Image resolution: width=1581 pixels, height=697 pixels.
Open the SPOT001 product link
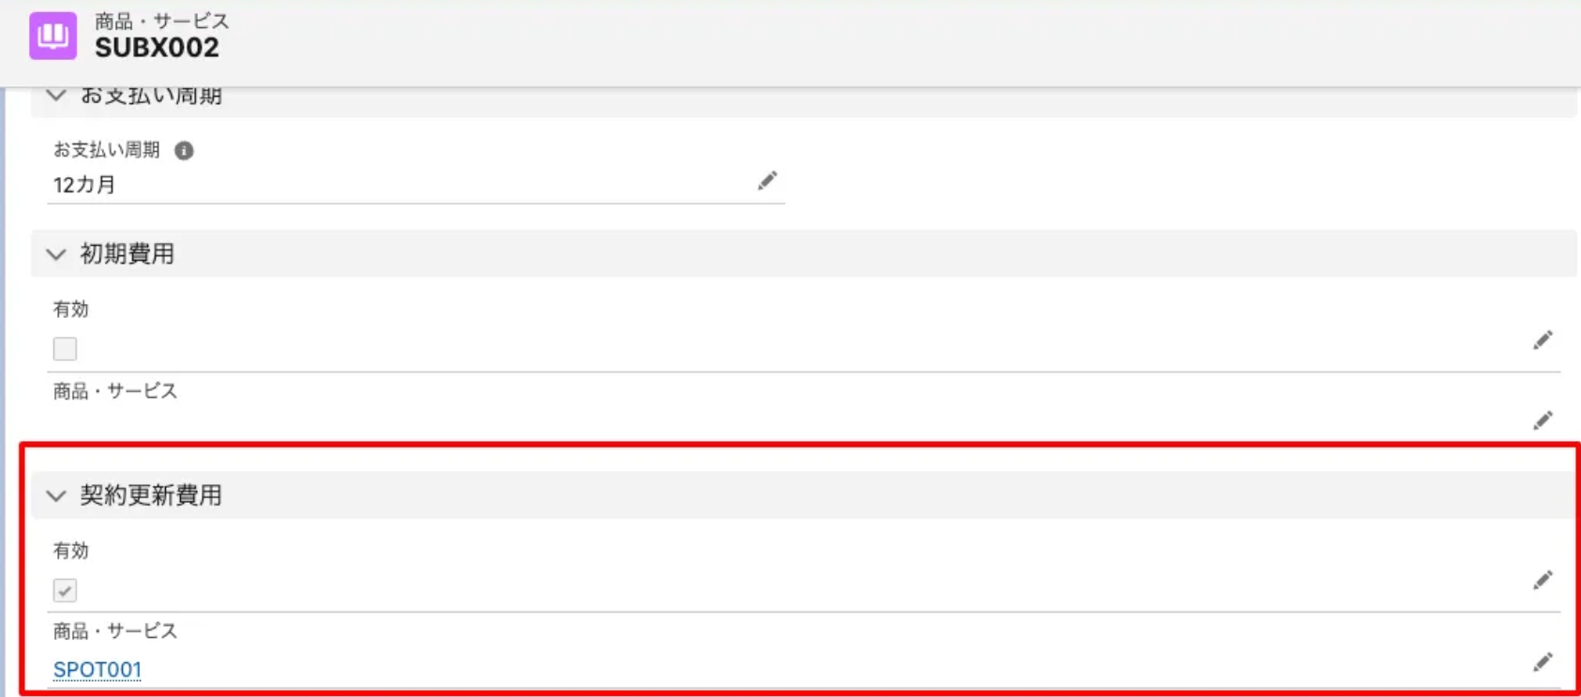point(98,669)
